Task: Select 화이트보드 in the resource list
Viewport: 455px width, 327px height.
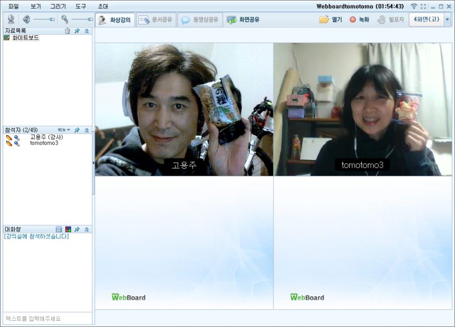Action: tap(26, 37)
